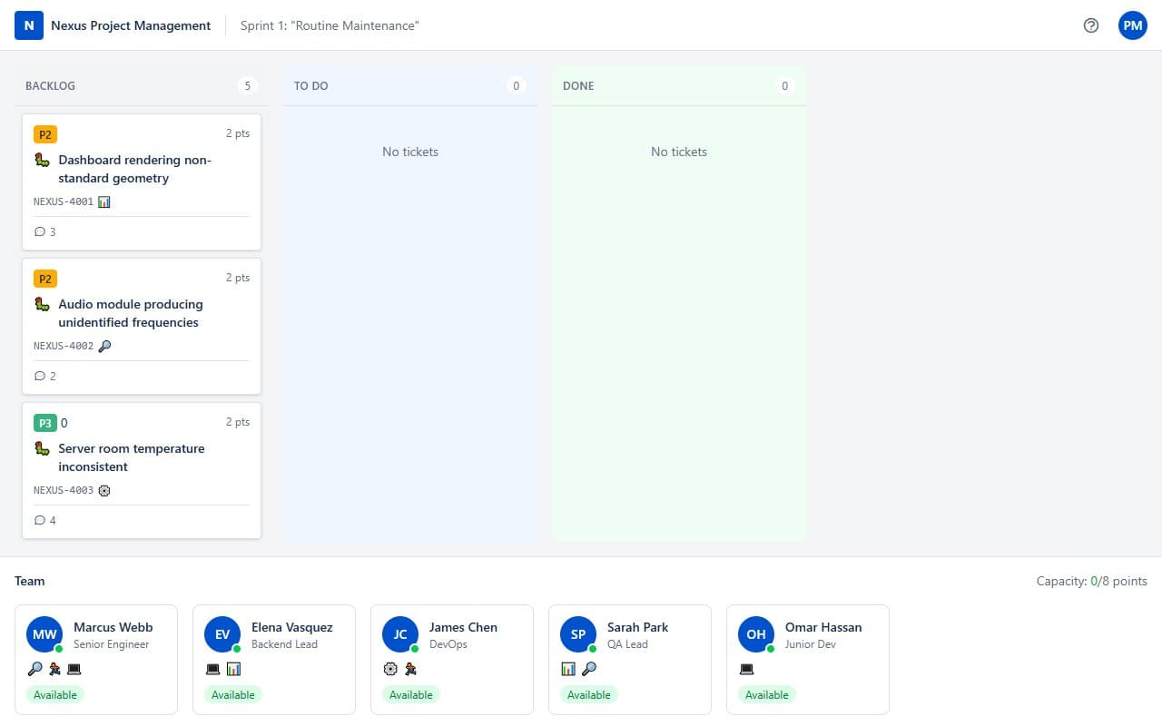The width and height of the screenshot is (1162, 726).
Task: Open the PM user avatar menu
Action: pos(1133,25)
